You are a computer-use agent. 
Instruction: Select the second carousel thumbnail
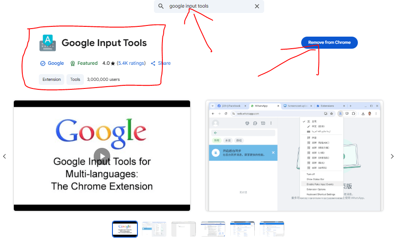point(154,229)
